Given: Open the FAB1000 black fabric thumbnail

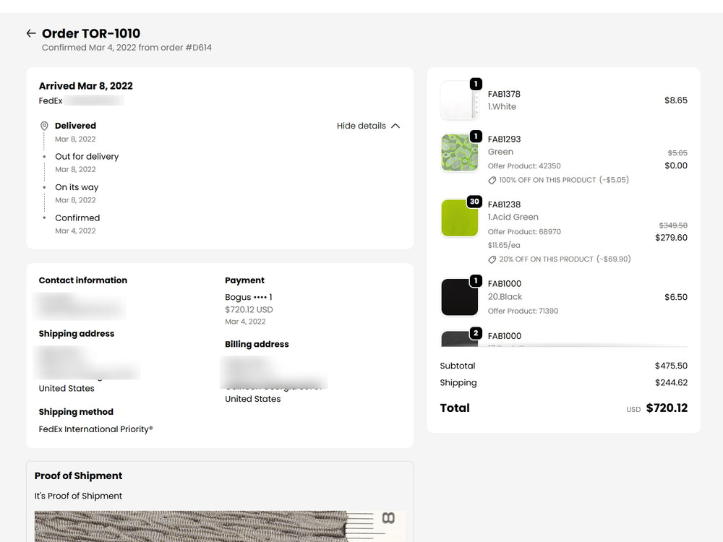Looking at the screenshot, I should pos(459,297).
